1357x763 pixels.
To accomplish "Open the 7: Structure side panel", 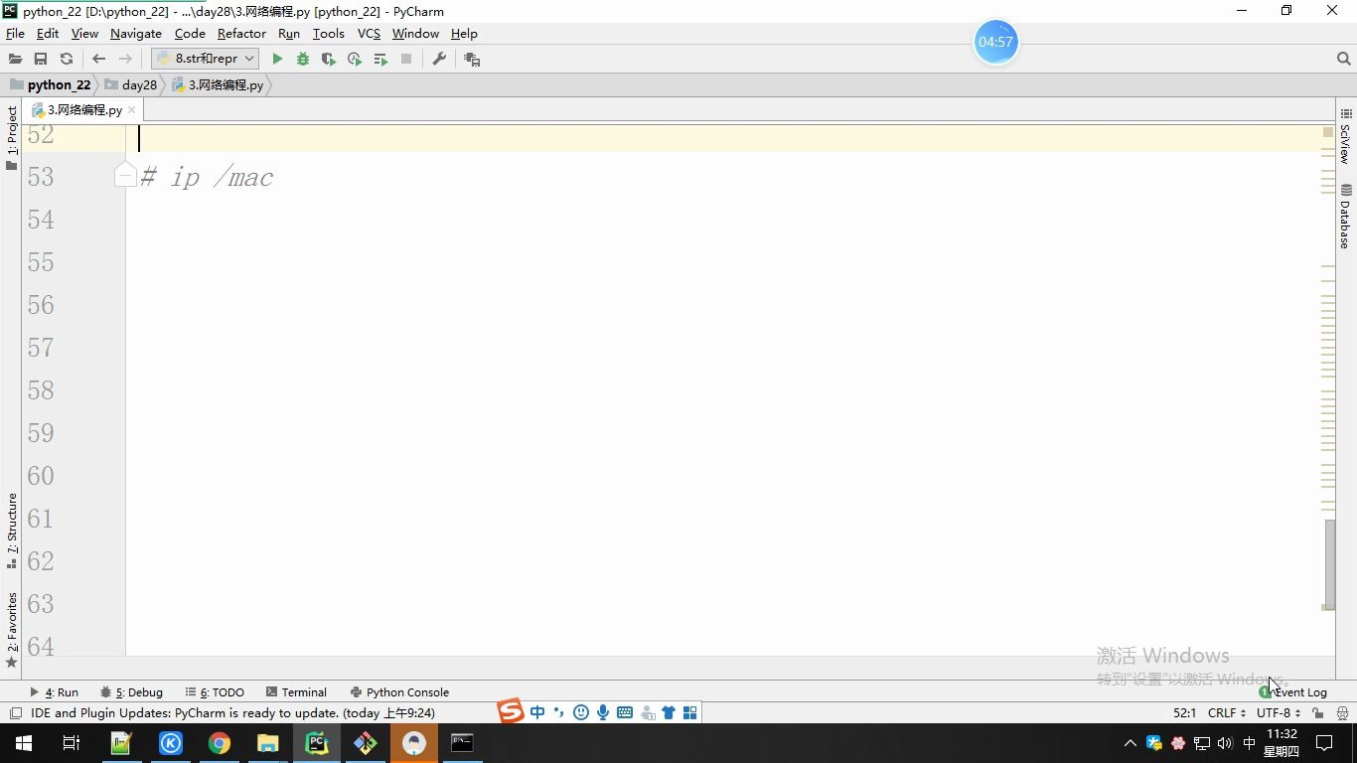I will point(11,531).
